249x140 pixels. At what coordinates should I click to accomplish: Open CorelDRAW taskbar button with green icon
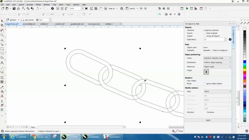(70, 137)
